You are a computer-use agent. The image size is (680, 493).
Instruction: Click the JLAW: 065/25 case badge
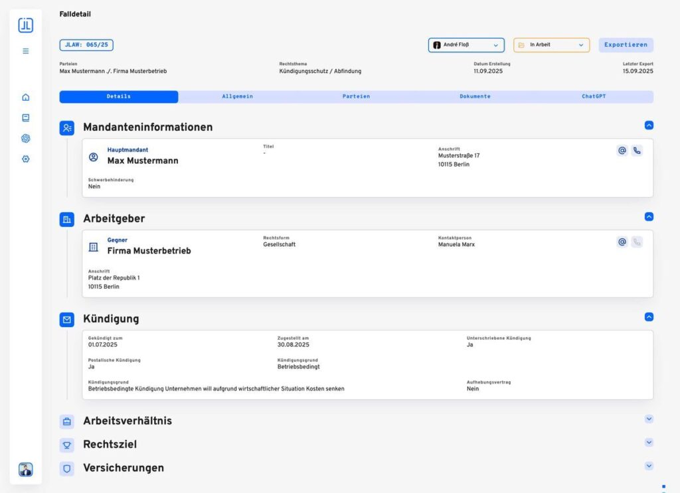(x=86, y=45)
